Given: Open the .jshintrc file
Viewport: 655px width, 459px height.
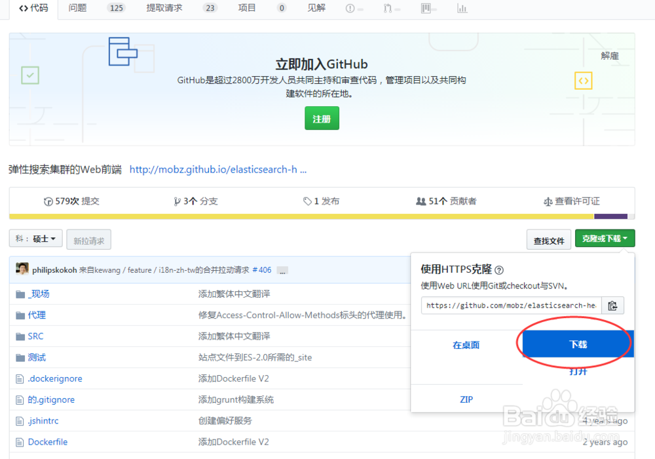Looking at the screenshot, I should click(43, 421).
